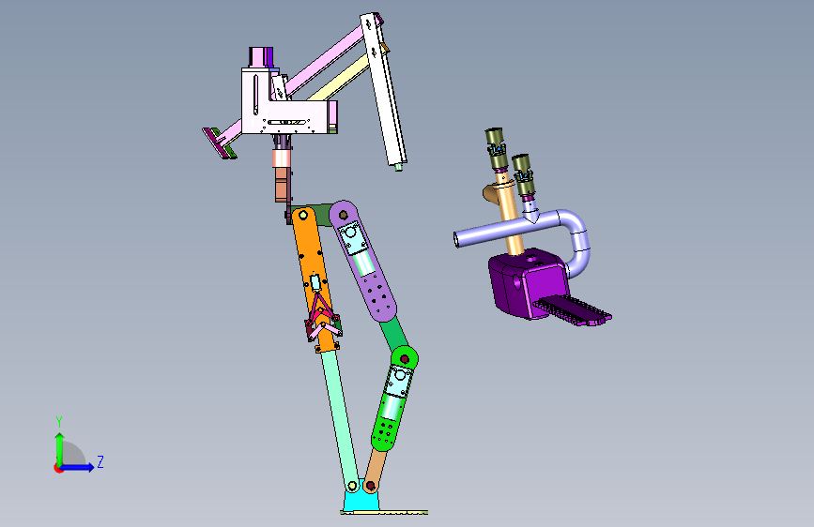The image size is (814, 527).
Task: Select the green knee joint hub
Action: (x=405, y=358)
